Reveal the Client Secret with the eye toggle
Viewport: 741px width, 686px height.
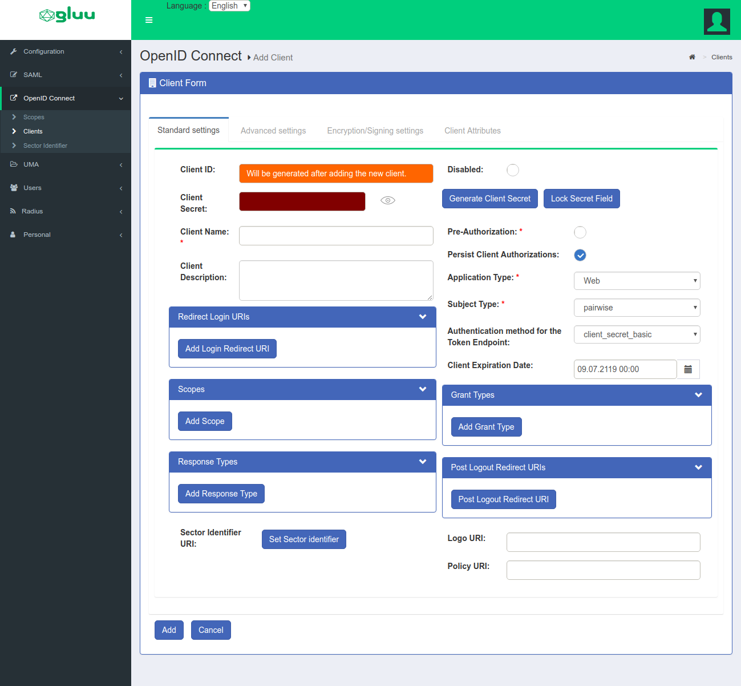tap(387, 200)
